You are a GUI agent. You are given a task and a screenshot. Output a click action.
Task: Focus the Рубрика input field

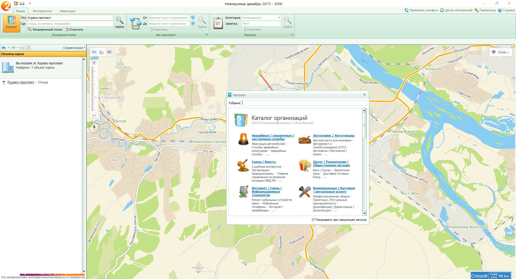coord(303,103)
